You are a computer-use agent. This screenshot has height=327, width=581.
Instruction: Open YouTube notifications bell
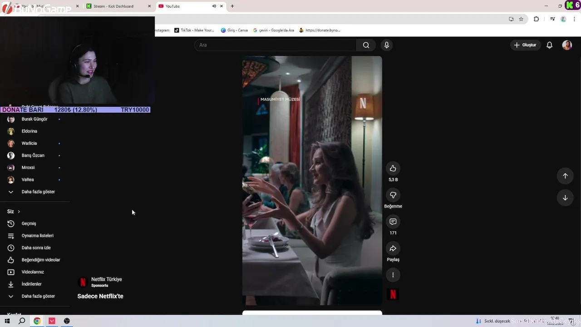coord(549,45)
